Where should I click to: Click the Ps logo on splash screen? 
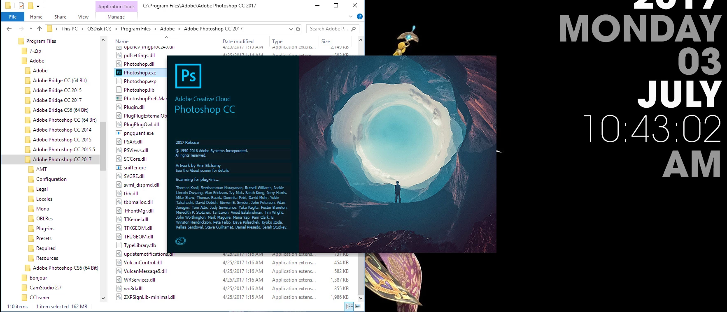click(188, 76)
